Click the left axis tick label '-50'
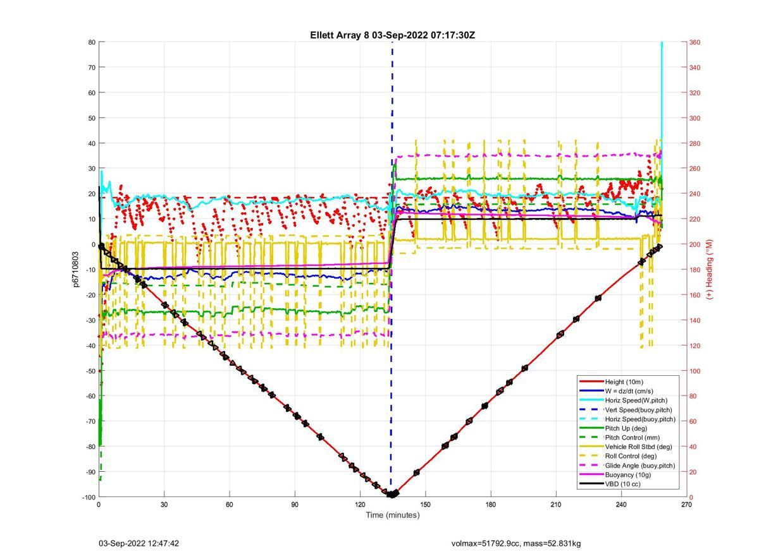Viewport: 759px width, 559px height. pyautogui.click(x=90, y=371)
